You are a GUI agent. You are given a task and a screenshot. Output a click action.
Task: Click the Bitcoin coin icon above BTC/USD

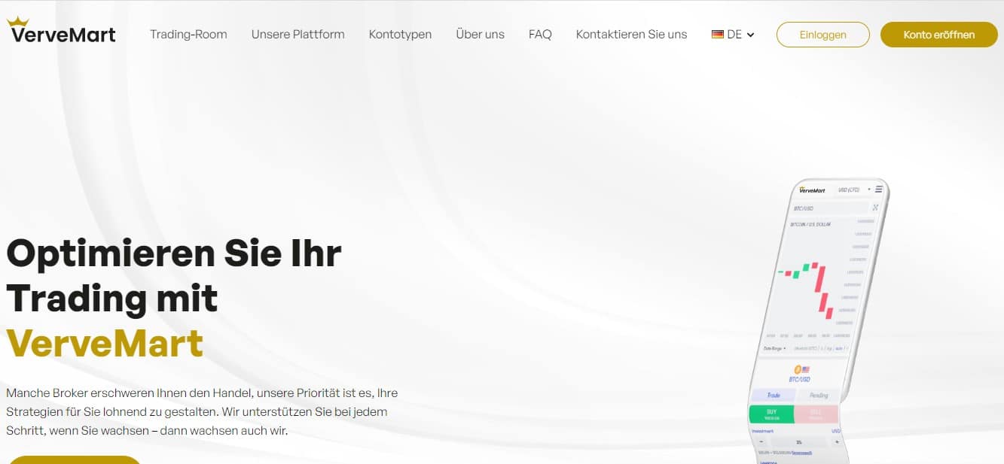[798, 368]
